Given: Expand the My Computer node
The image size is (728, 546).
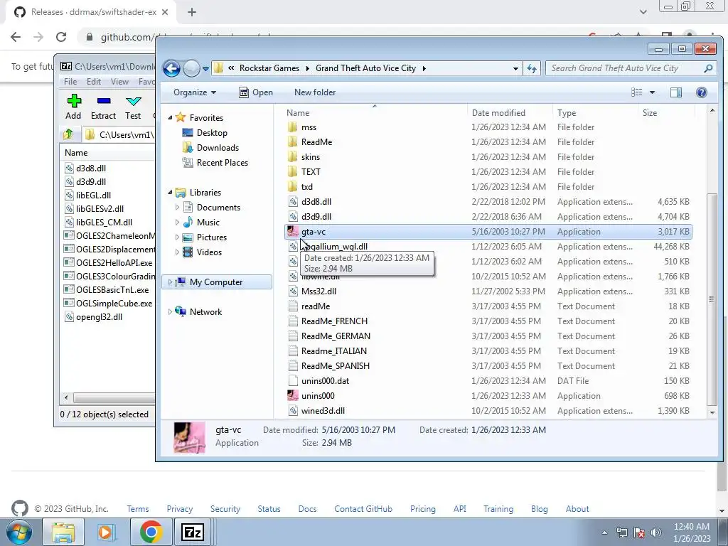Looking at the screenshot, I should (170, 282).
